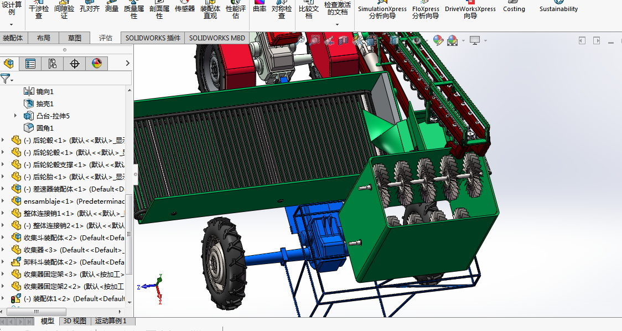
Task: Open the Apply Scene icon
Action: [x=452, y=40]
